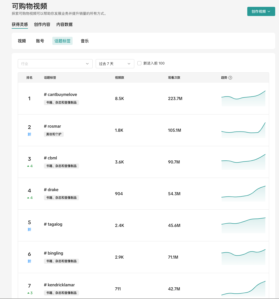Click the # kendricklamar hashtag
Viewport: 279px width, 299px height.
coord(59,285)
